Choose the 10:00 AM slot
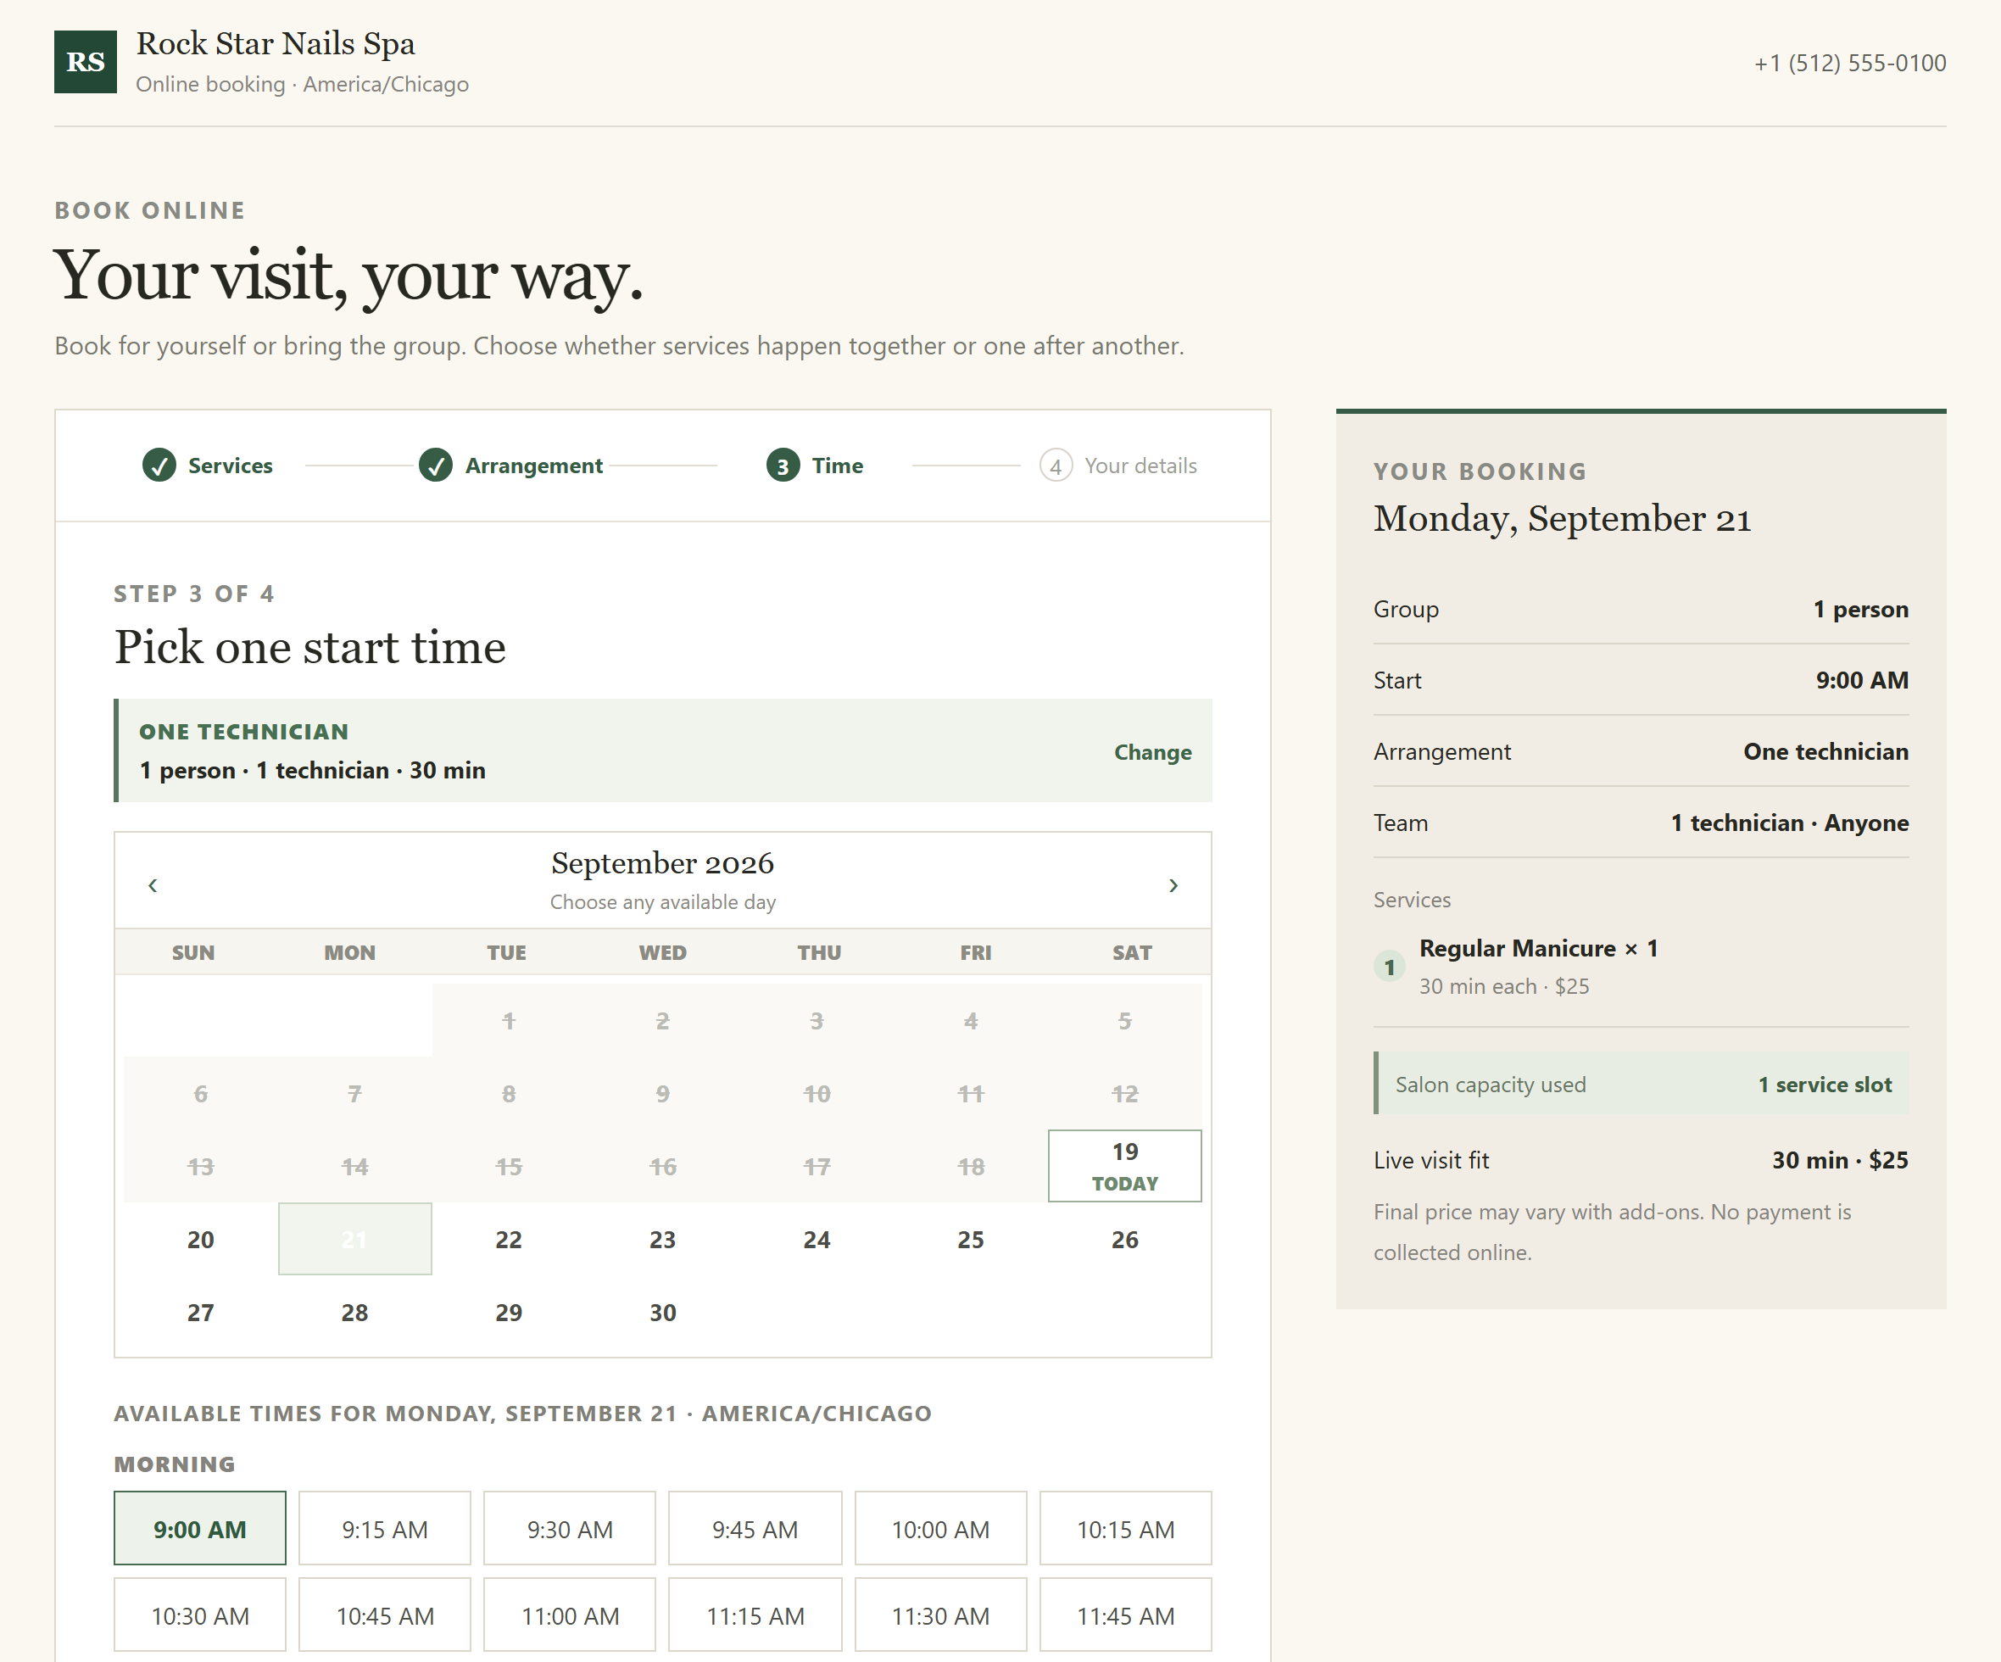The width and height of the screenshot is (2001, 1662). [940, 1529]
